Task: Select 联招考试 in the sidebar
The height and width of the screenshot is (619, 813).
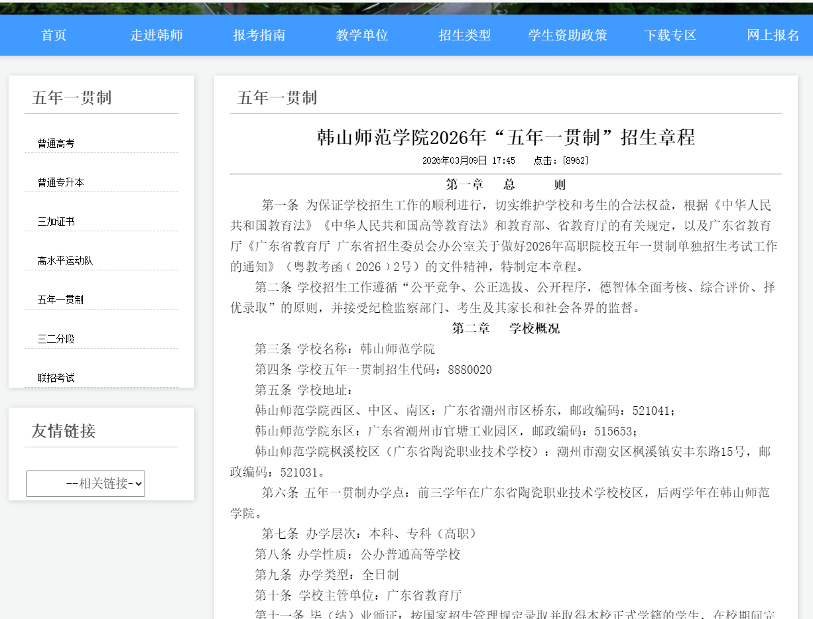Action: click(x=55, y=377)
